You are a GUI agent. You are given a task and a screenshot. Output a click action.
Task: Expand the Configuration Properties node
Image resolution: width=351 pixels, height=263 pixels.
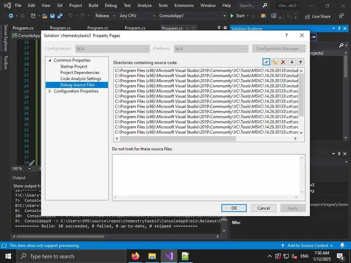[50, 91]
